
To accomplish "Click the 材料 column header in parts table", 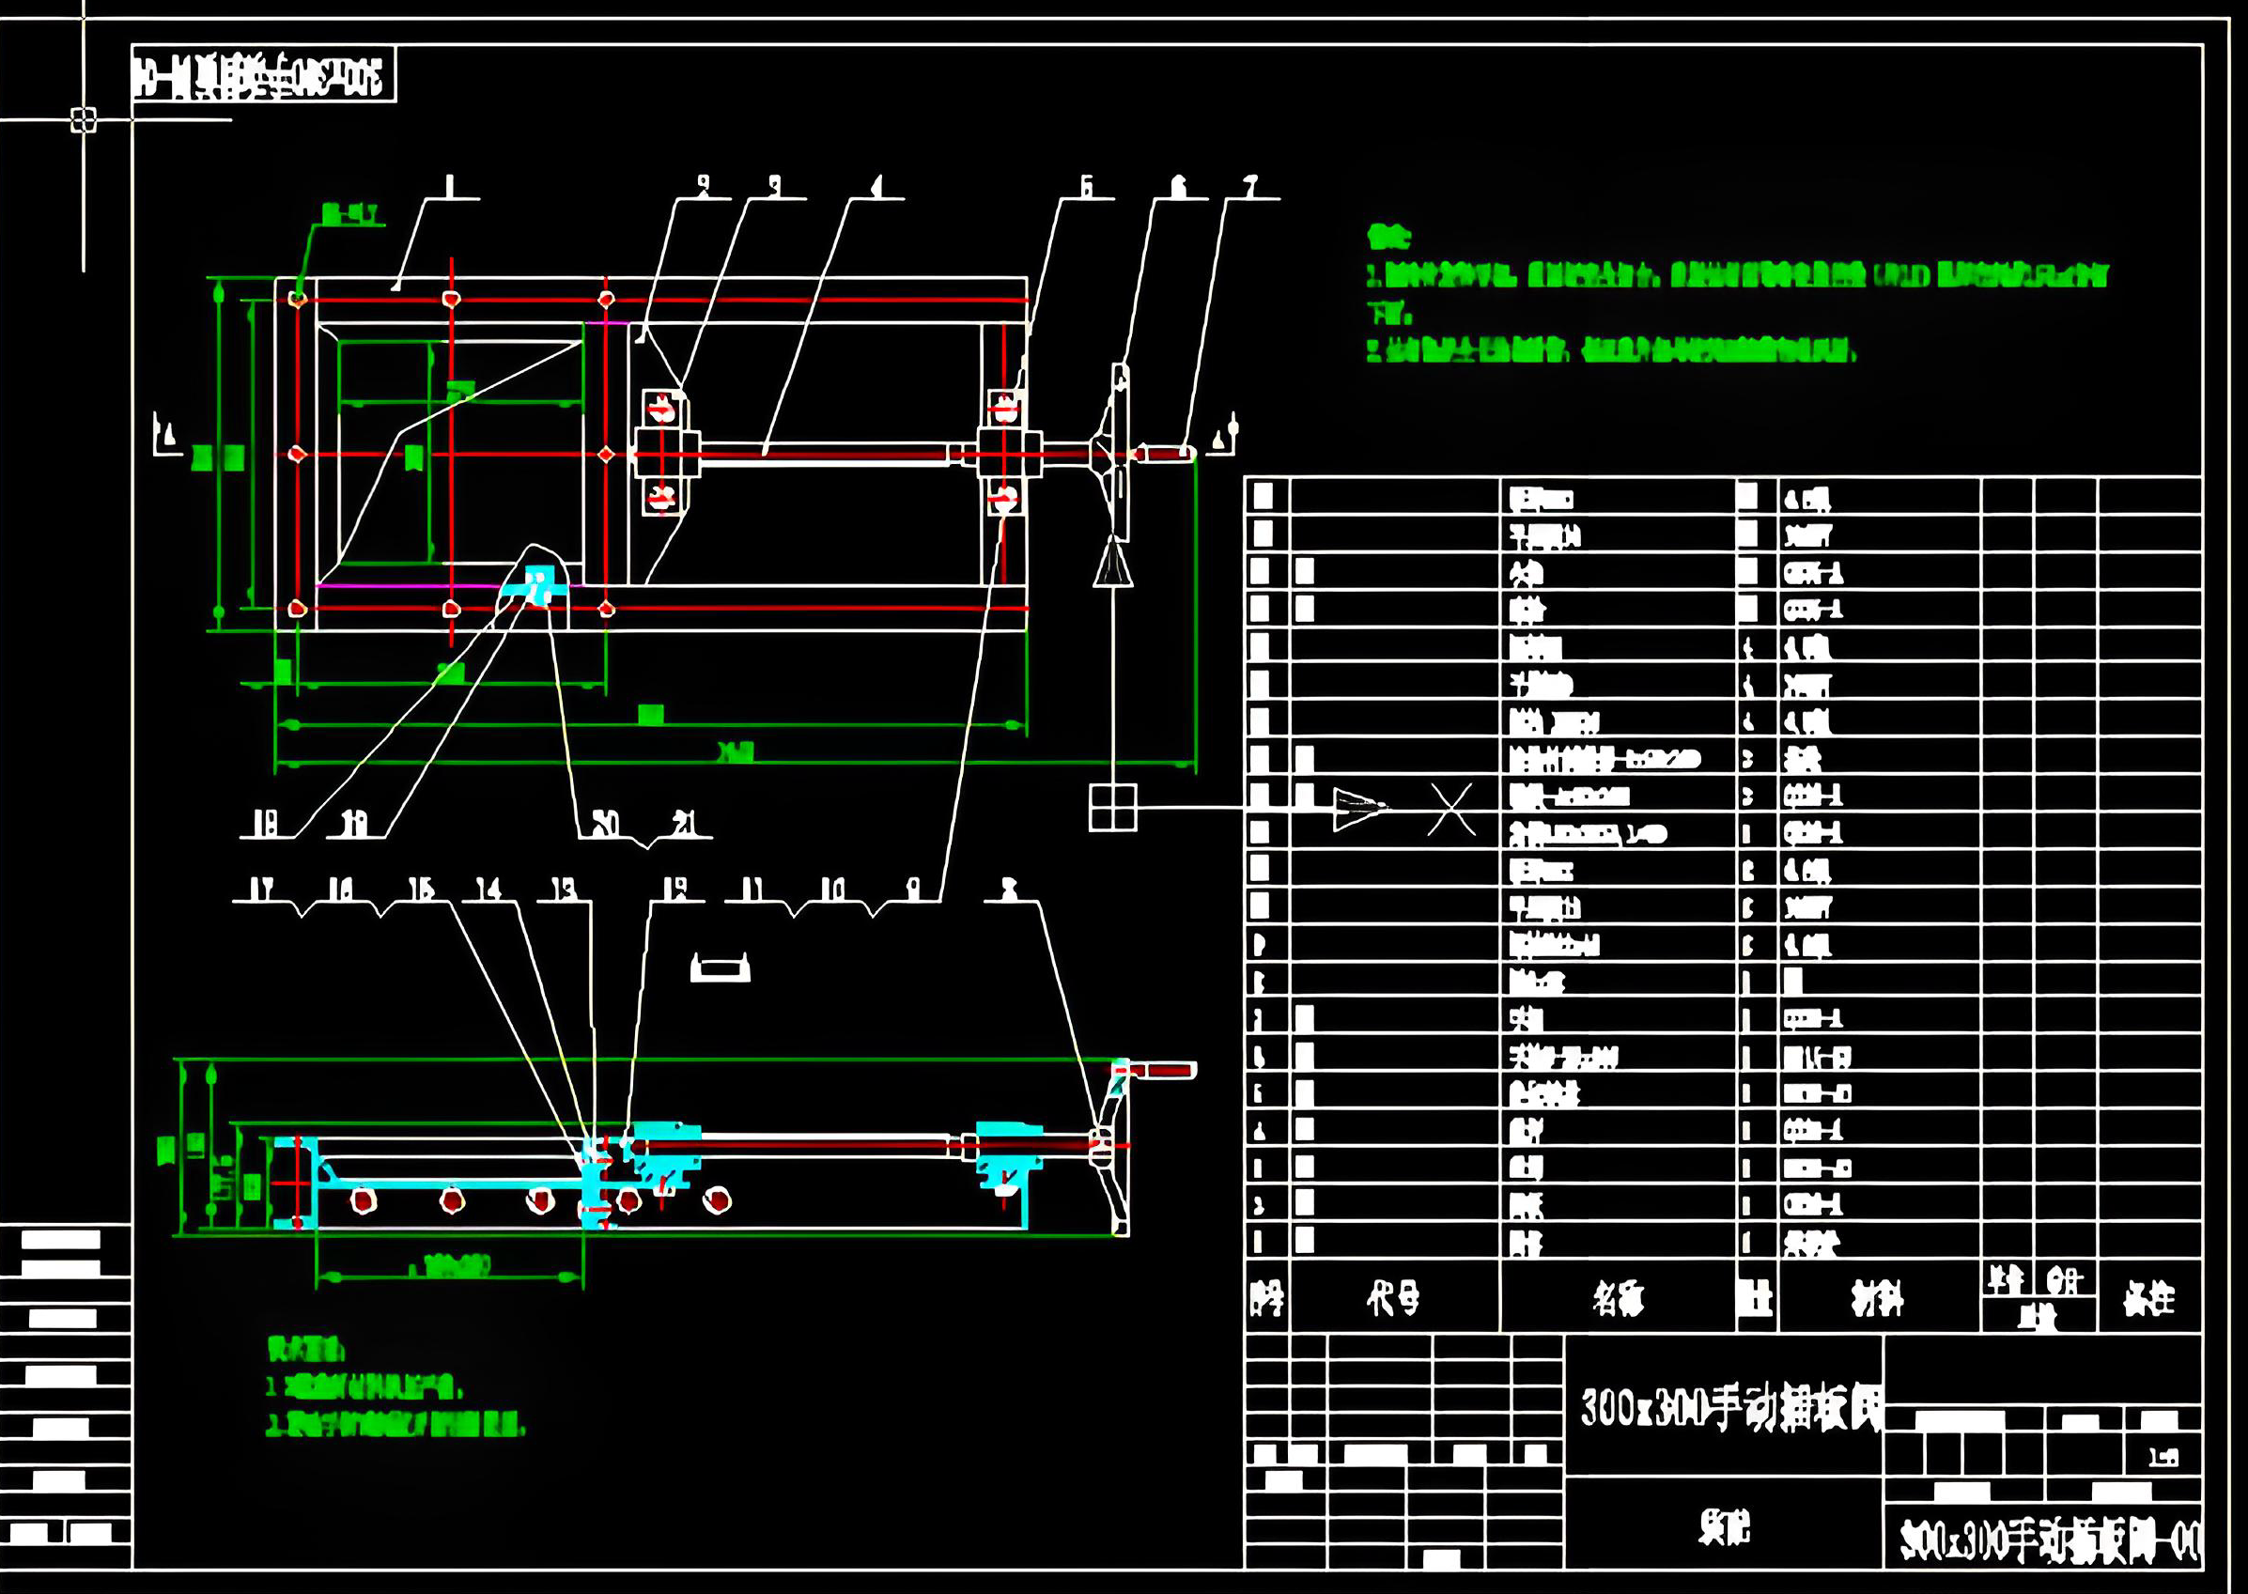I will (1877, 1300).
